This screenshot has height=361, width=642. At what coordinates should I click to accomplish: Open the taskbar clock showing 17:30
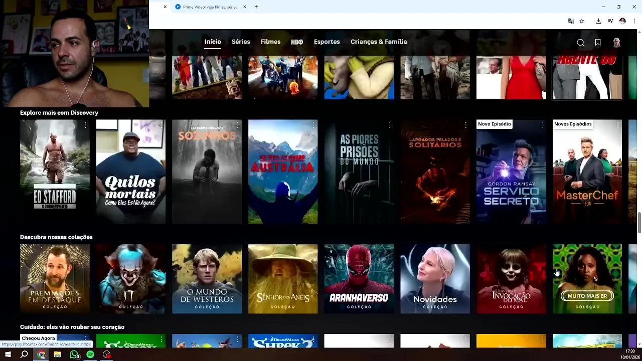point(630,351)
